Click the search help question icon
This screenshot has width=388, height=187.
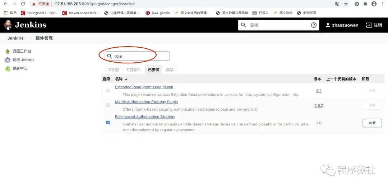(x=314, y=25)
